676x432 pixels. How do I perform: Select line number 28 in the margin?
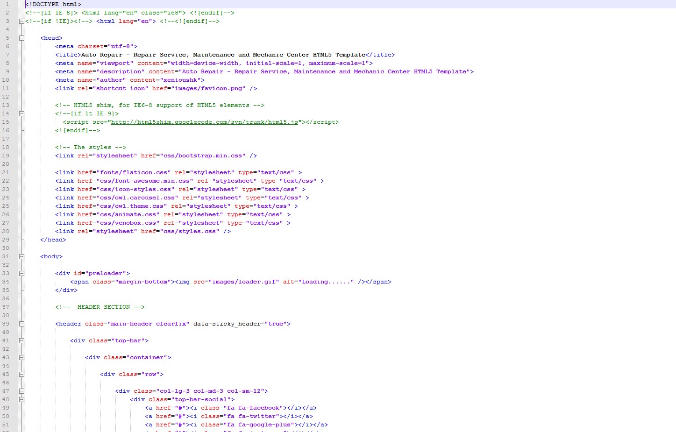tap(6, 231)
